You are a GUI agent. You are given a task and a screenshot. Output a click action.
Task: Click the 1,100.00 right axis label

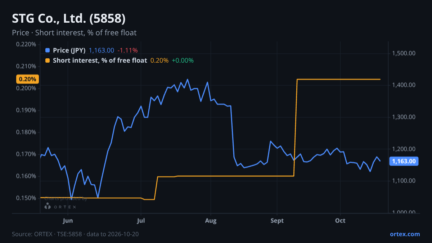[403, 180]
